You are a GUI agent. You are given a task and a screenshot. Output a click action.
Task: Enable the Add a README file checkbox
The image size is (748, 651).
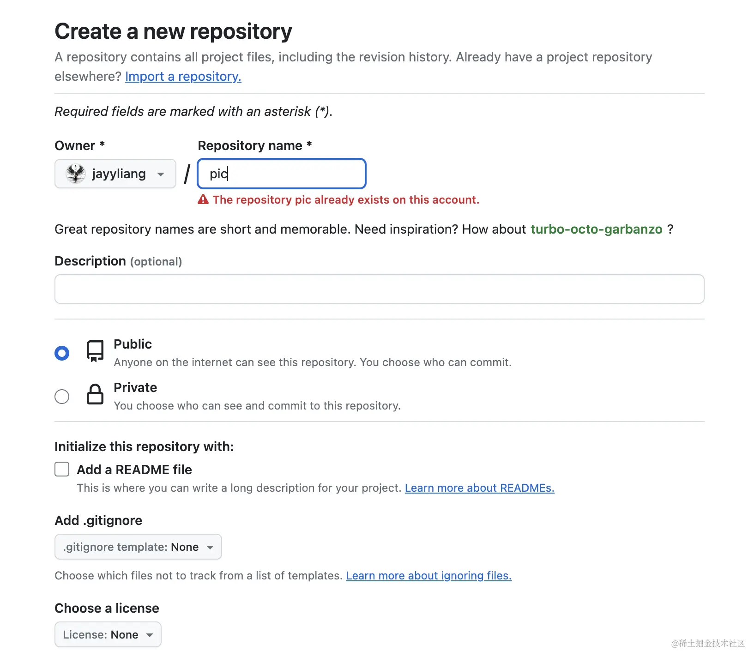coord(62,469)
